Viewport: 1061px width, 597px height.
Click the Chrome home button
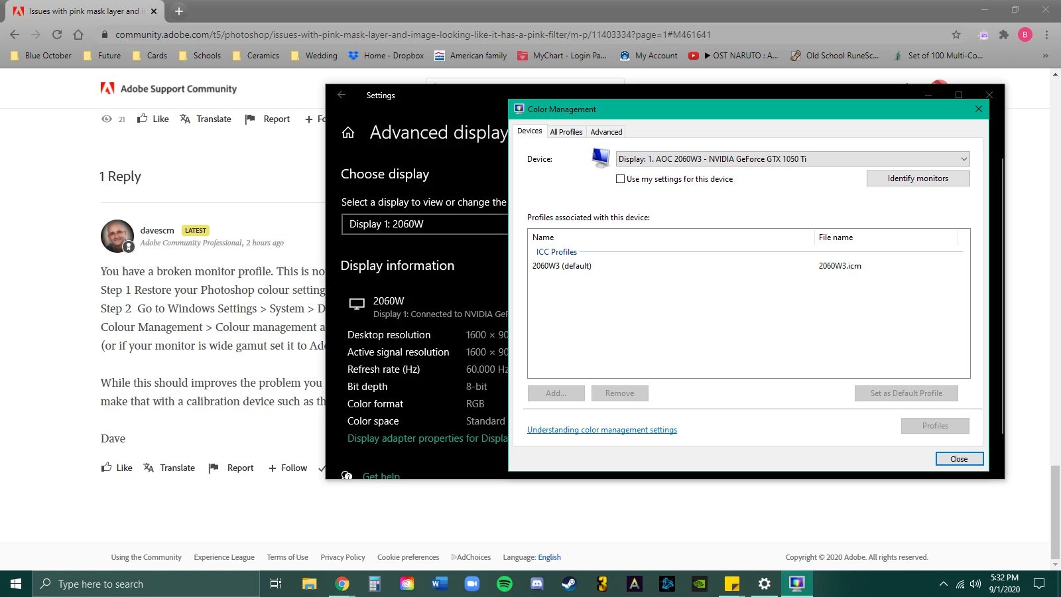(x=78, y=34)
